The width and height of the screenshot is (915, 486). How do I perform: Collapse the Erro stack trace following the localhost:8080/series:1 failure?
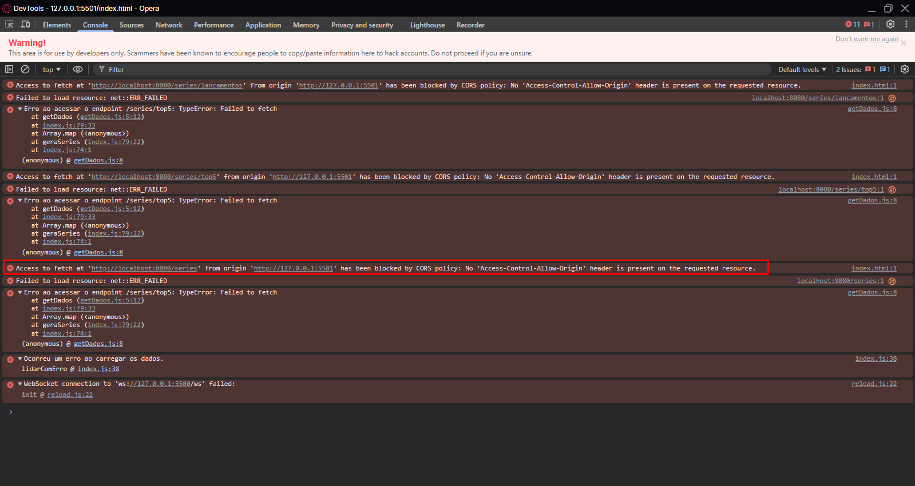click(x=20, y=292)
